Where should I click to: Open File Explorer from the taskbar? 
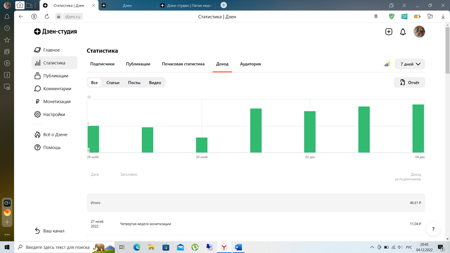coord(151,247)
